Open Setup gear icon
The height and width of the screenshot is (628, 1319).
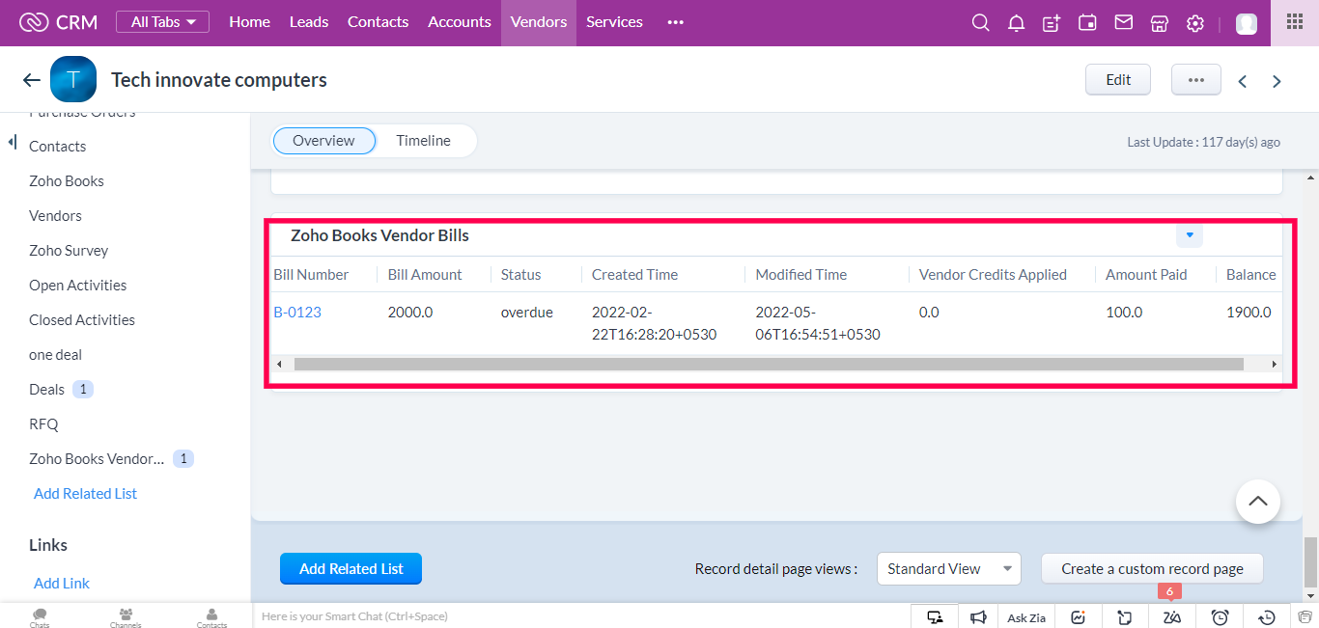pos(1195,22)
